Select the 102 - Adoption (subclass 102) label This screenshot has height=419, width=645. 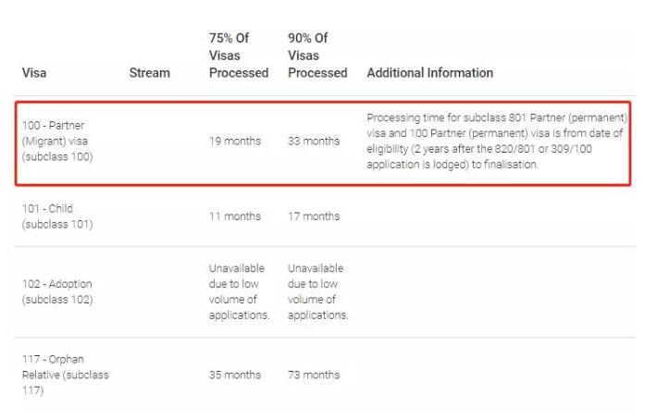[57, 291]
